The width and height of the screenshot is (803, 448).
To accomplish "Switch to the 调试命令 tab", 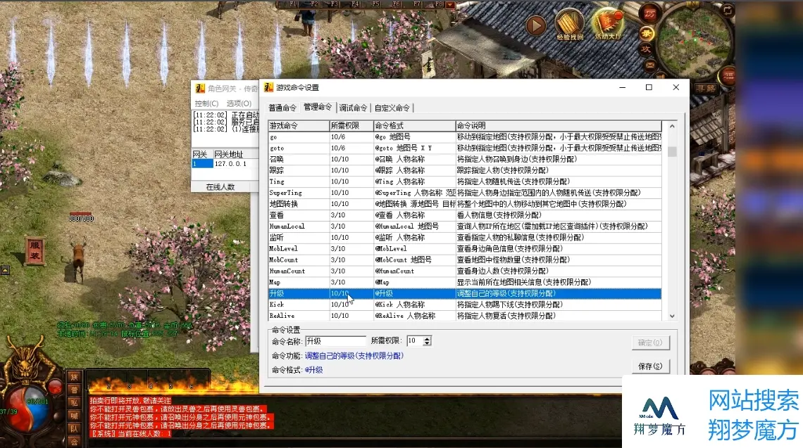I will point(353,108).
